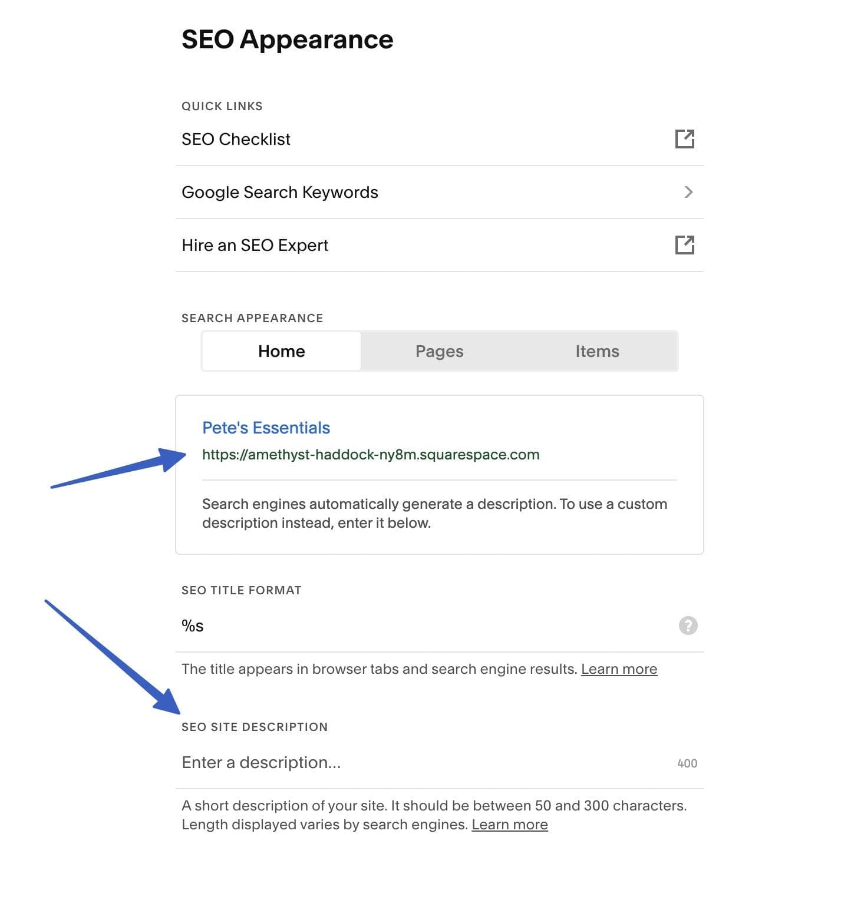Select the Home tab under Search Appearance
Viewport: 864px width, 900px height.
[281, 350]
